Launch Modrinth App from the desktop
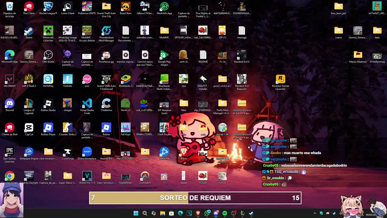 (164, 8)
